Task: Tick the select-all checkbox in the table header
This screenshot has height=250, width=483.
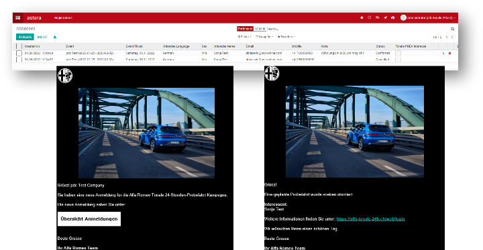Action: point(19,46)
